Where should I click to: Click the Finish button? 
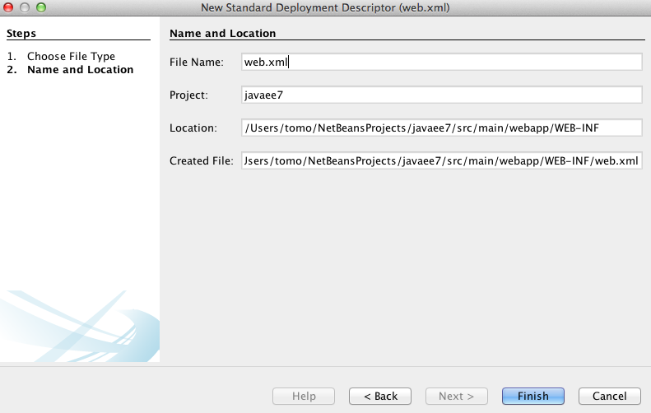532,396
